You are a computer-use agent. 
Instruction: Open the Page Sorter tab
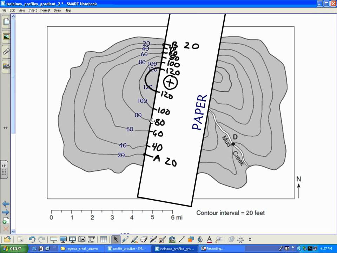(6, 21)
